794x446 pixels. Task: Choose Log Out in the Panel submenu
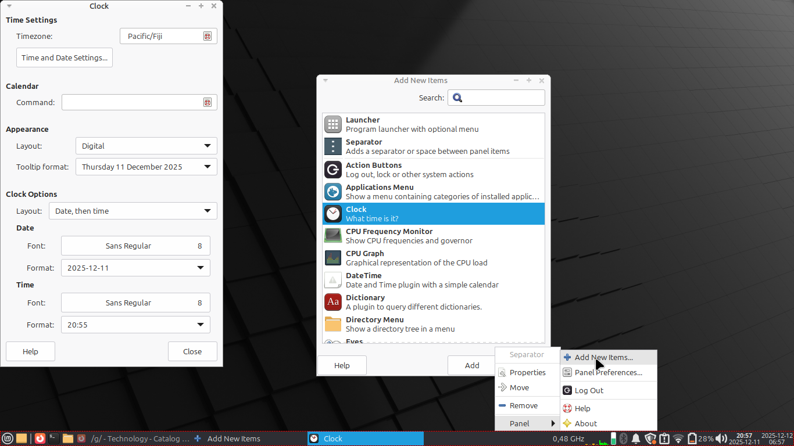click(x=609, y=390)
